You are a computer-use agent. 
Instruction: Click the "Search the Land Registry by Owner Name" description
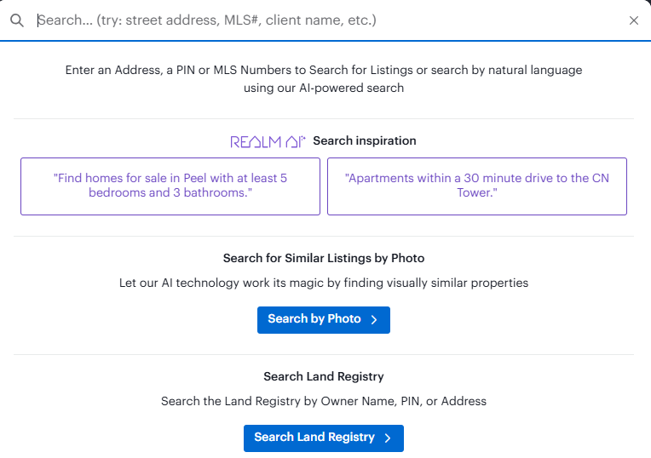click(x=324, y=401)
